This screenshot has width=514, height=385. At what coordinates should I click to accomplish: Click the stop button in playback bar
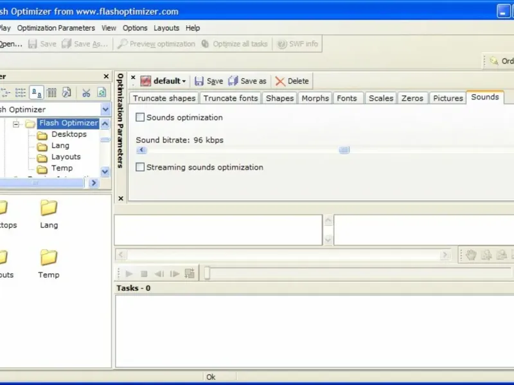(x=144, y=274)
